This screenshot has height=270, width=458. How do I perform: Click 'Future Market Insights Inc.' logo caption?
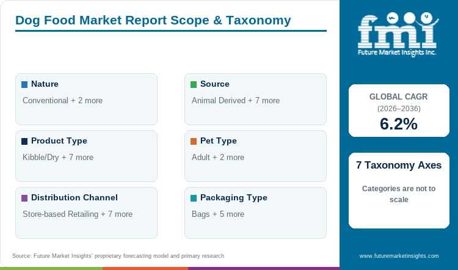click(x=397, y=53)
